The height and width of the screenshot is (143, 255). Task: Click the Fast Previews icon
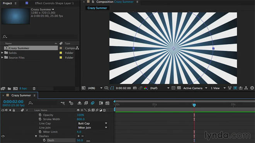[235, 88]
